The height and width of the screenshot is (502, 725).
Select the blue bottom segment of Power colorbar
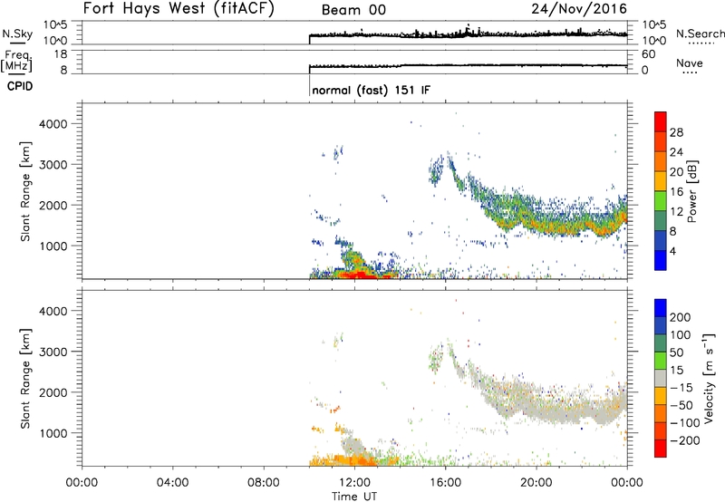pos(661,260)
